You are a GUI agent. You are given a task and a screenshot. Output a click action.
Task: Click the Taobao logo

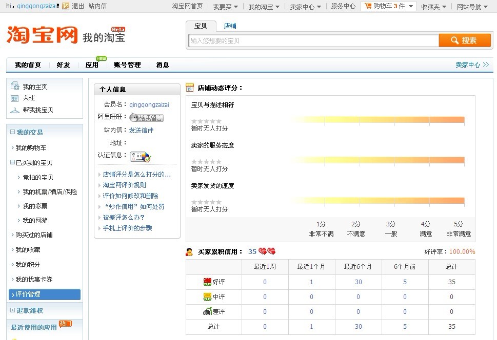point(42,35)
